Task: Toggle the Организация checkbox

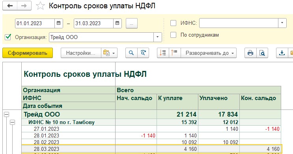Action: coord(8,37)
